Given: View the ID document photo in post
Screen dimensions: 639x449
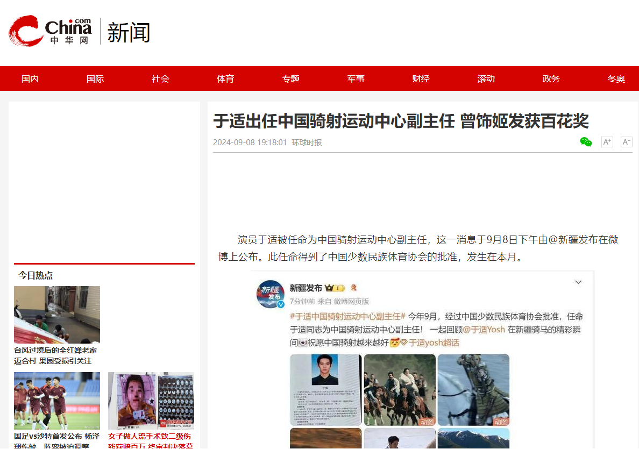Looking at the screenshot, I should coord(325,390).
